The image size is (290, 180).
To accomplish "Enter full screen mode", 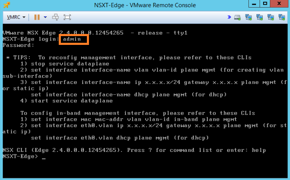I will (x=67, y=18).
